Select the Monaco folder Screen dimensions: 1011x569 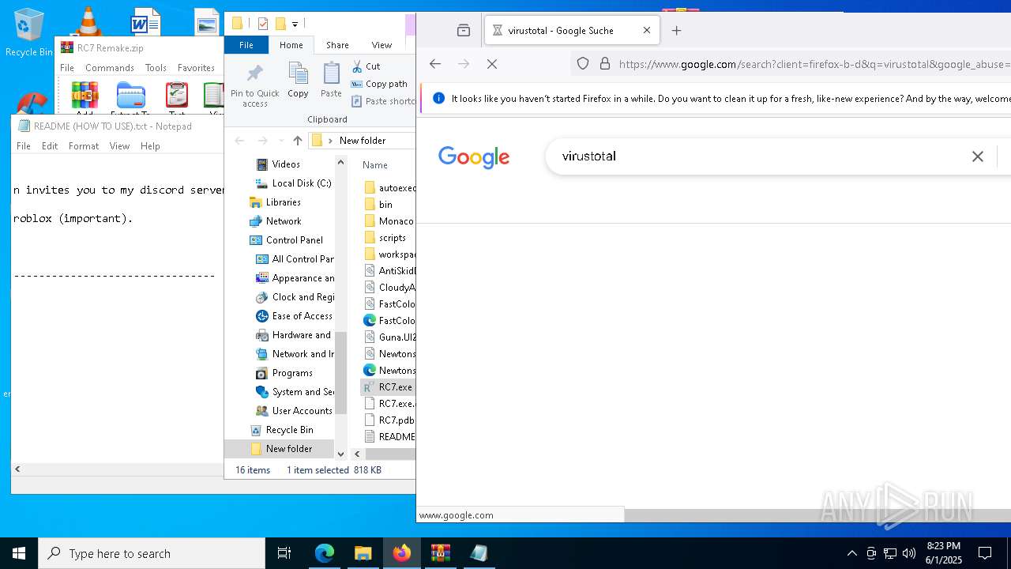click(396, 221)
